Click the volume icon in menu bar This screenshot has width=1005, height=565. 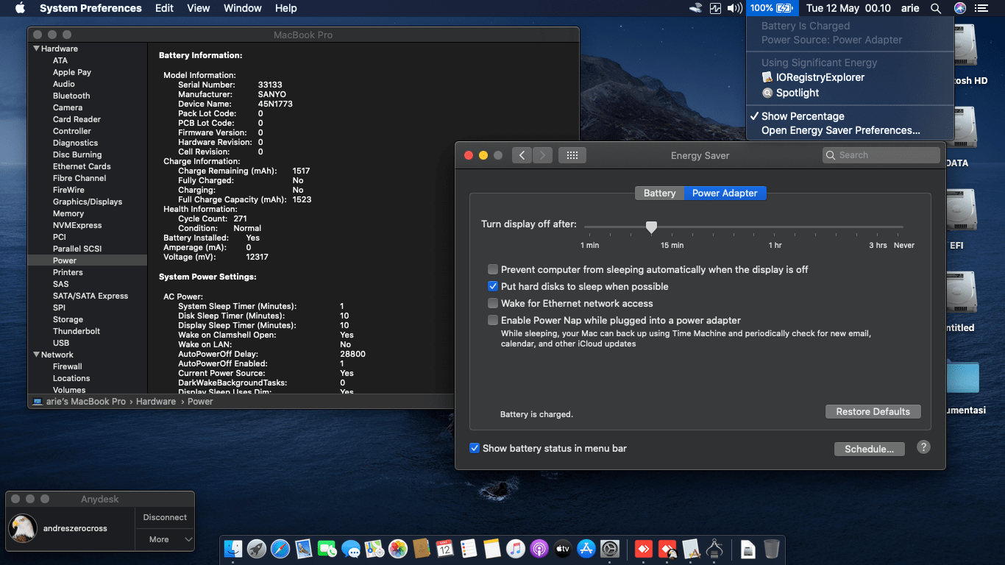pyautogui.click(x=734, y=8)
